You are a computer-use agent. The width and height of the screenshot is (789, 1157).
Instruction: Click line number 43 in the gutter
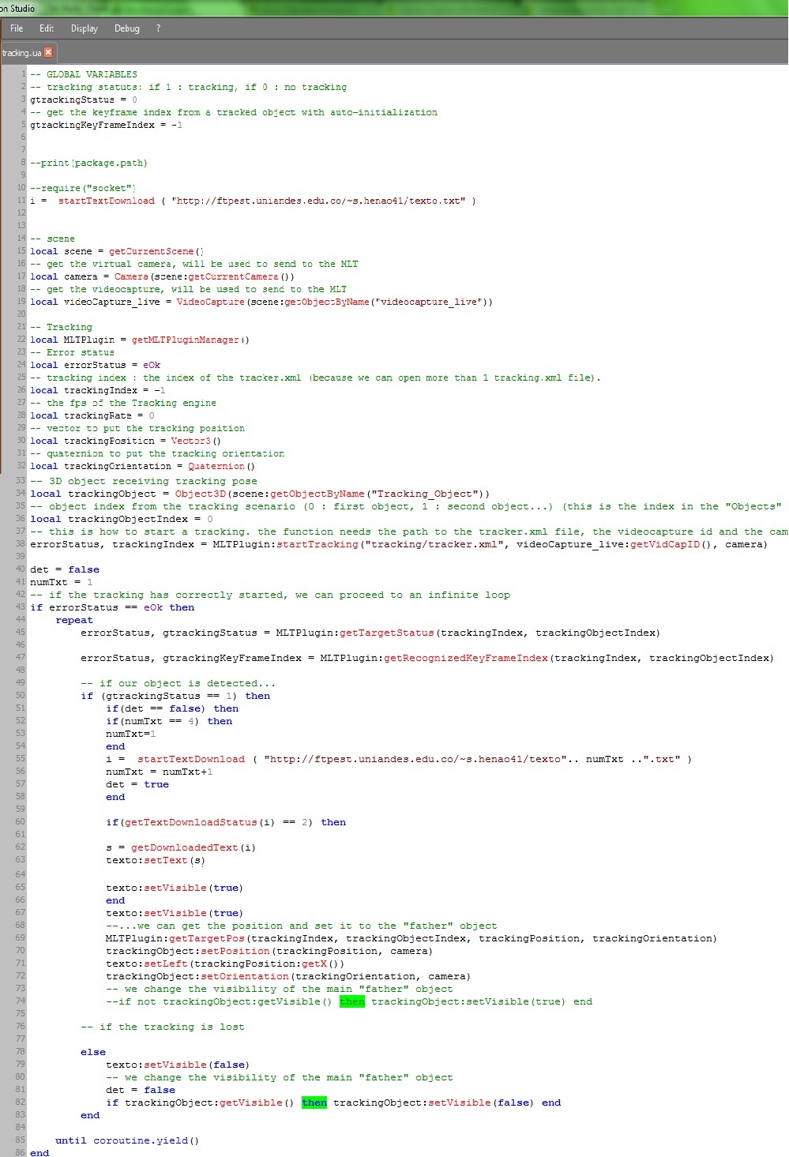20,607
